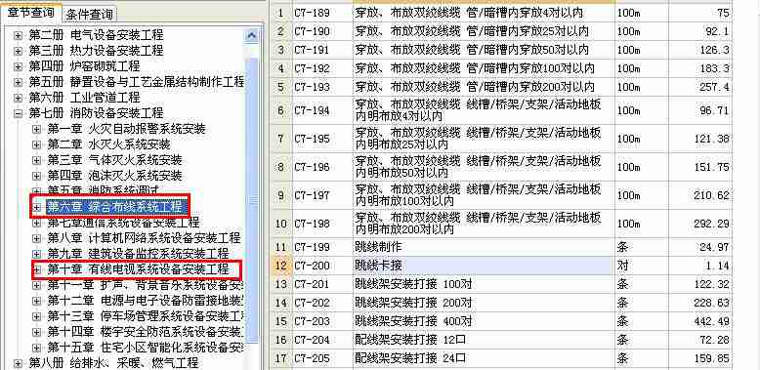Expand 第二册 电气设备安装工程 node
Screen dimensions: 760x370
[18, 35]
